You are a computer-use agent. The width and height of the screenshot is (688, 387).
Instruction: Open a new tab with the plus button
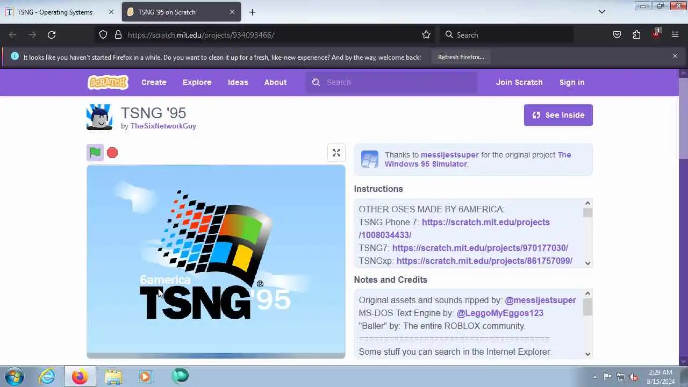(x=252, y=12)
